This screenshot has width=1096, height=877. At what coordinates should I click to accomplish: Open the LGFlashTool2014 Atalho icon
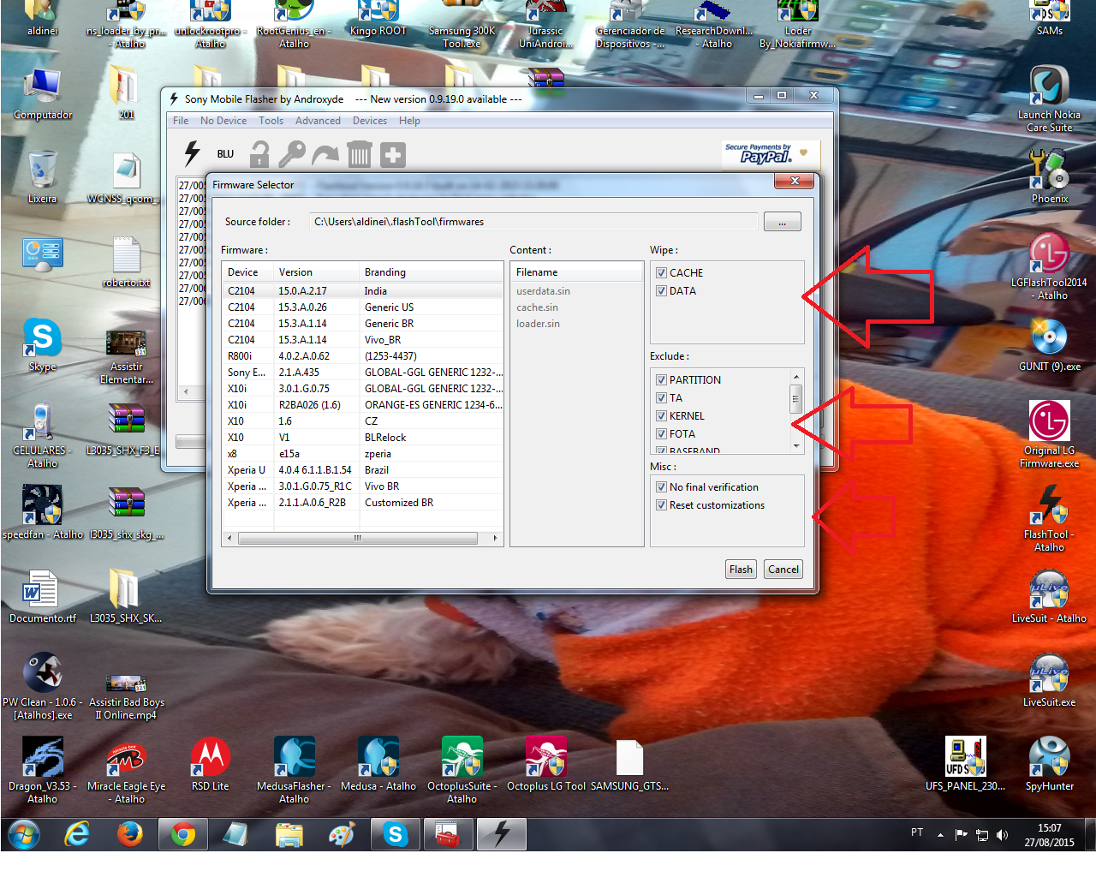1049,266
